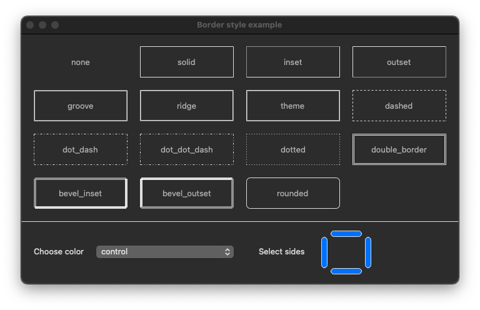Open the Choose color dropdown
This screenshot has width=480, height=310.
(165, 252)
